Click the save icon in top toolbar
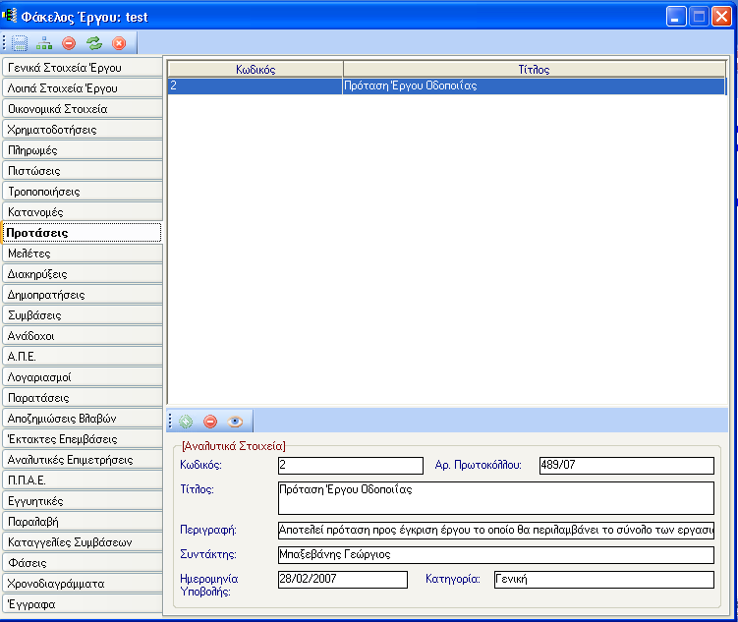The width and height of the screenshot is (738, 622). pos(20,43)
